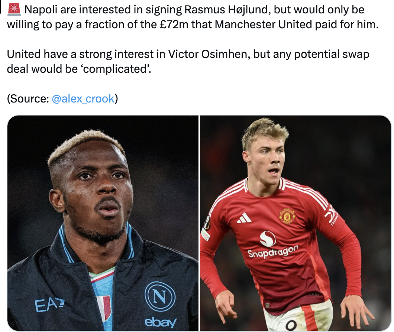The width and height of the screenshot is (394, 332).
Task: Click the Victor Osimhen sentence in tweet
Action: point(188,62)
